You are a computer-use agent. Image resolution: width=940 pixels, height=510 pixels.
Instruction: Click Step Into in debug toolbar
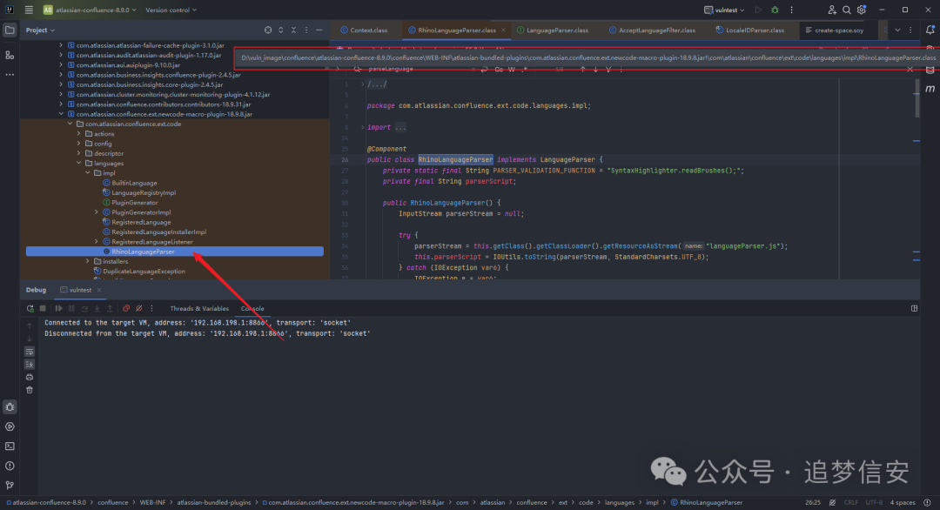click(x=97, y=309)
